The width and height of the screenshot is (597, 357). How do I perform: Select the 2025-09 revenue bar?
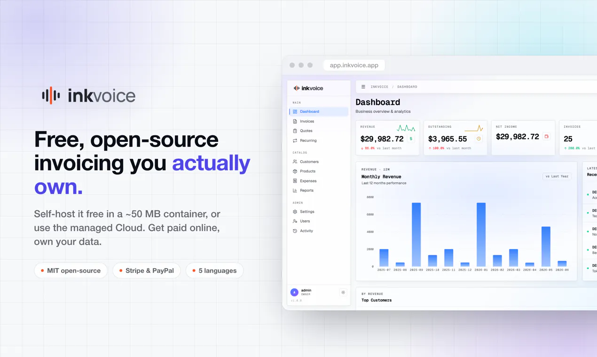point(416,234)
